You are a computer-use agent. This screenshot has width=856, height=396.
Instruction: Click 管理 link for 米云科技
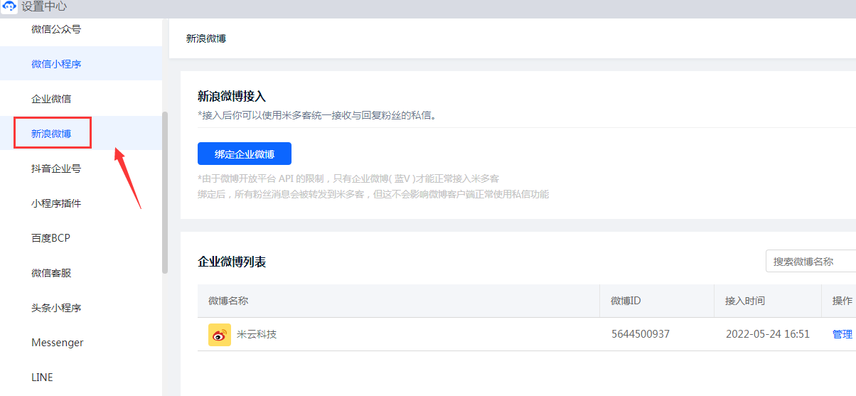point(842,334)
